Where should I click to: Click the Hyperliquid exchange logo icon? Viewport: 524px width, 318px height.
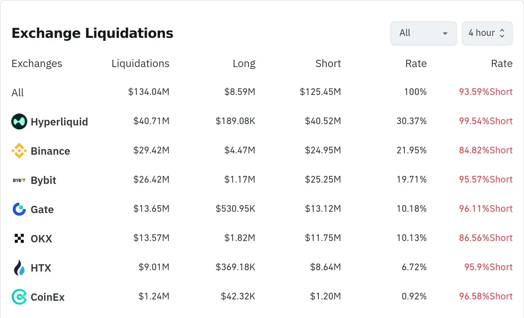tap(19, 121)
